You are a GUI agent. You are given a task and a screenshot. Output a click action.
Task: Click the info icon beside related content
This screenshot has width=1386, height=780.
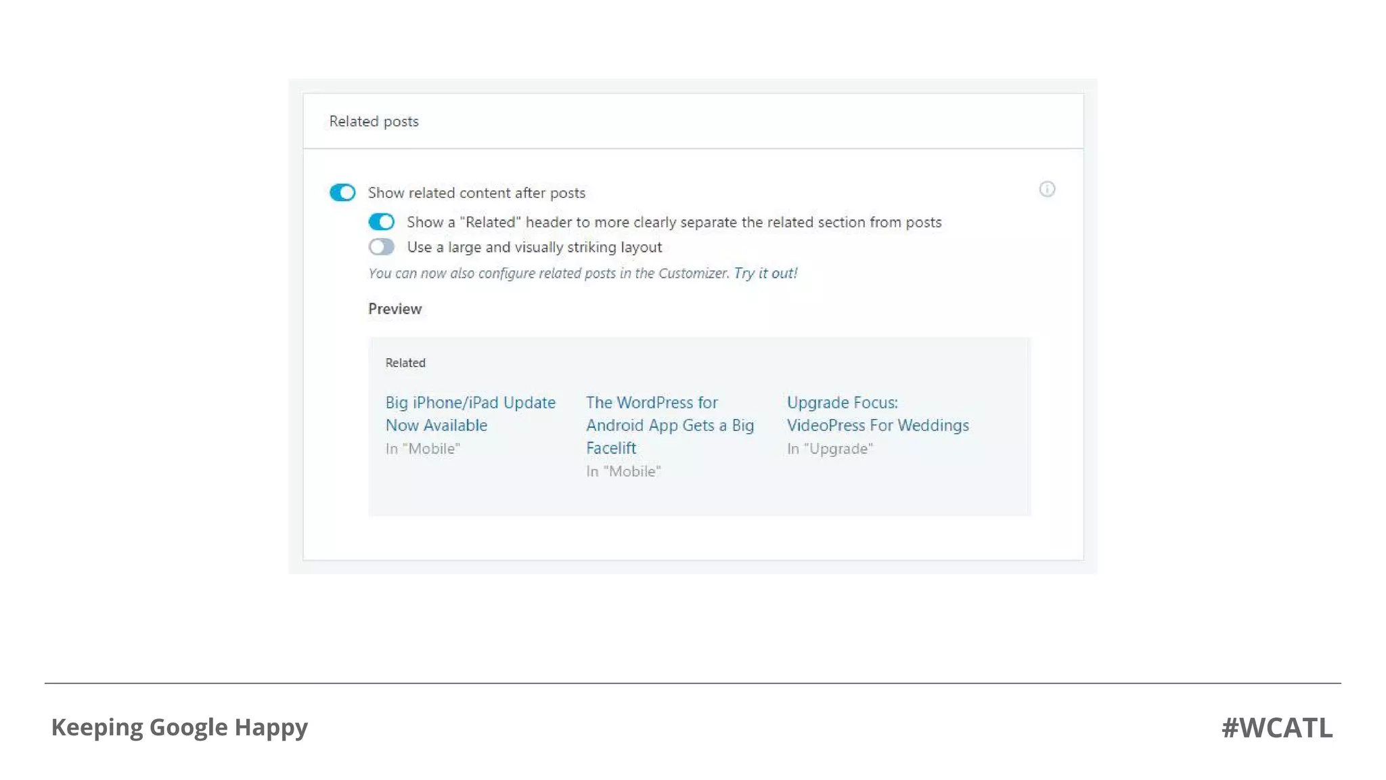pyautogui.click(x=1046, y=190)
